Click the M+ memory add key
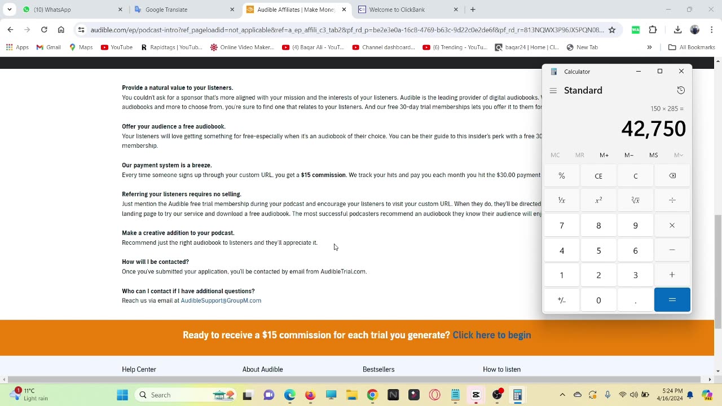 pos(604,155)
